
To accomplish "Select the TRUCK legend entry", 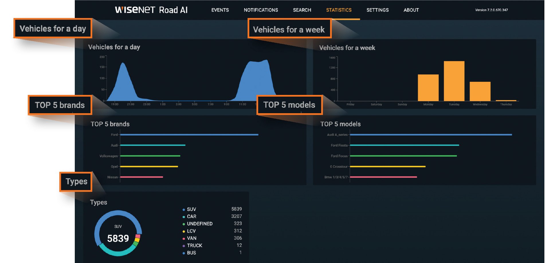I will tap(194, 246).
